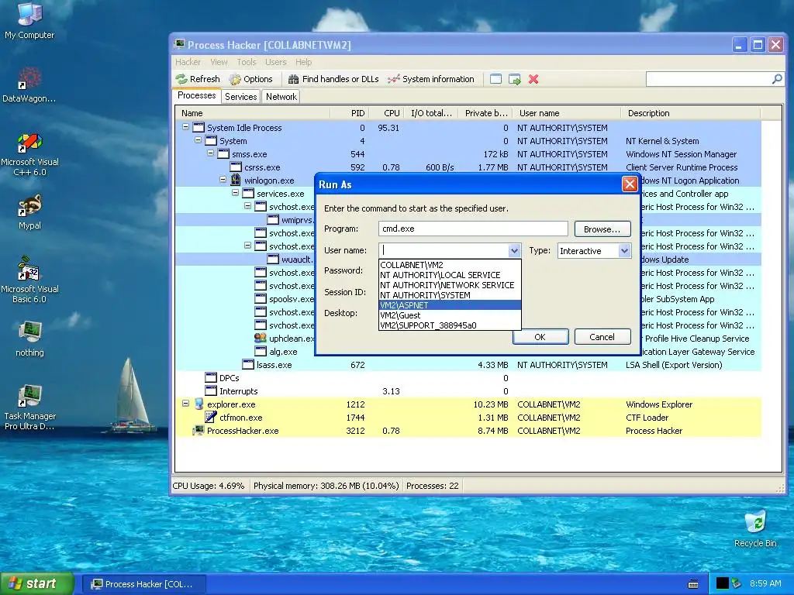Click the uphclean process icon
The image size is (794, 595).
261,338
